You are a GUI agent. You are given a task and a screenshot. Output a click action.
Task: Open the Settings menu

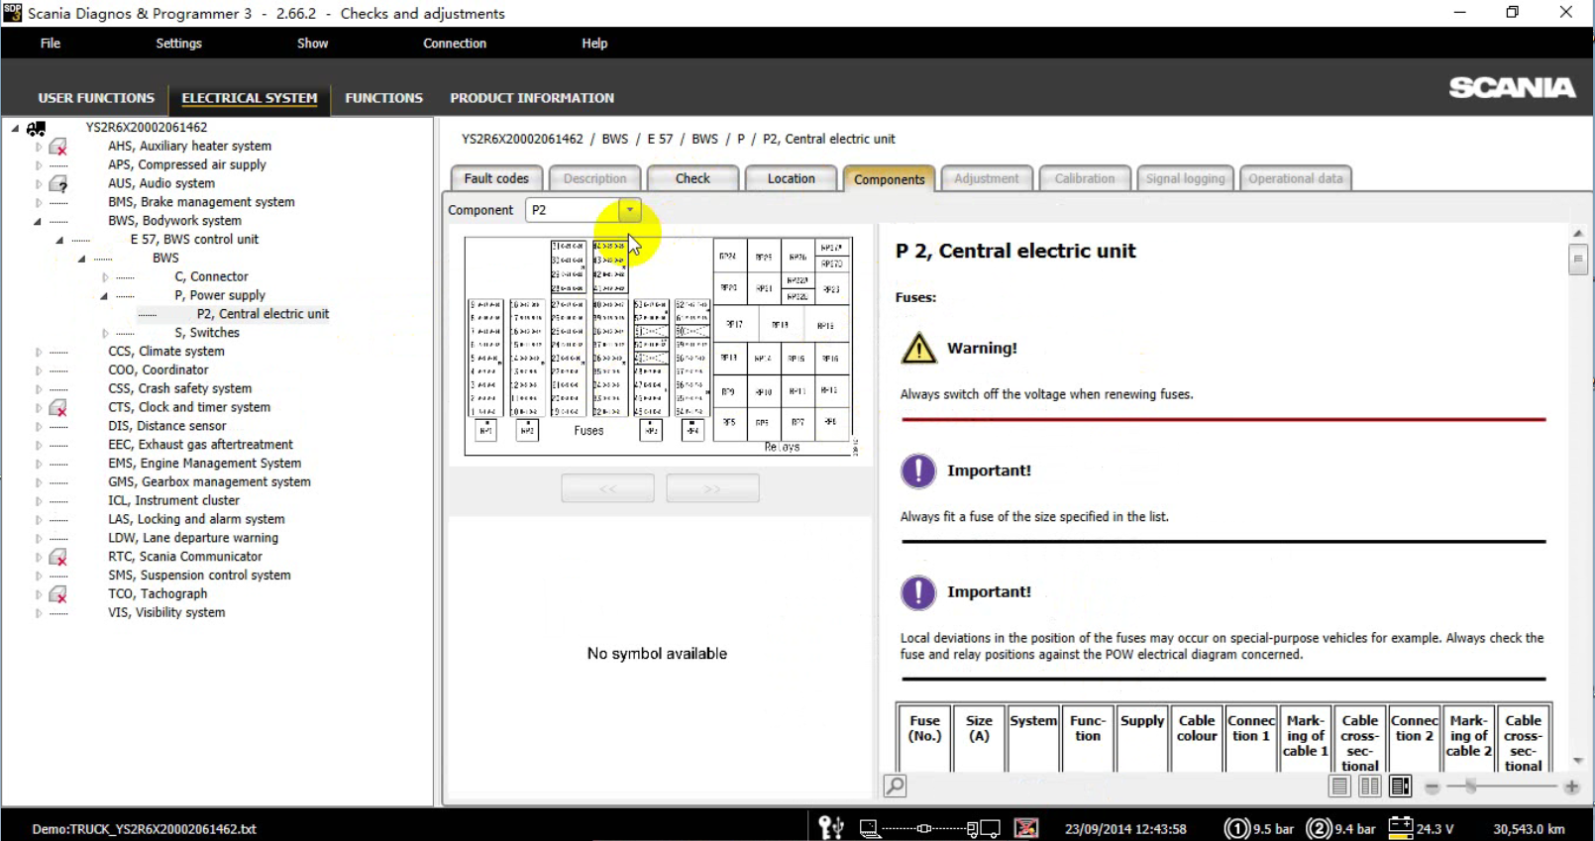(x=178, y=44)
